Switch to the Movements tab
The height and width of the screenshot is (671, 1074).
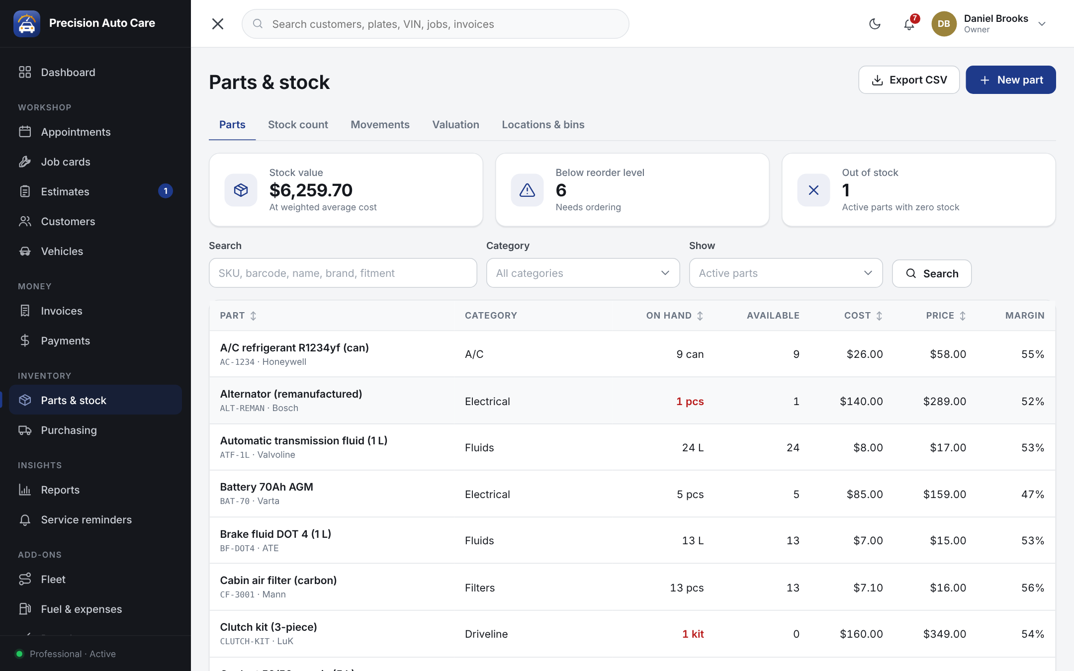click(x=380, y=125)
